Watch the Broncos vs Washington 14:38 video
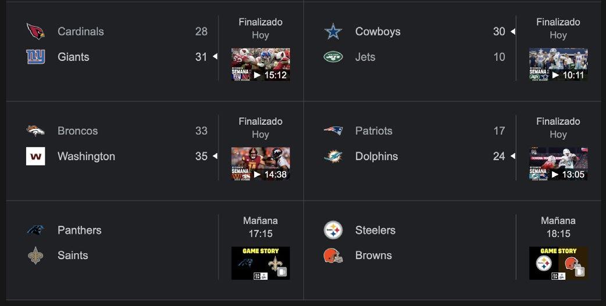This screenshot has height=306, width=606. point(261,163)
